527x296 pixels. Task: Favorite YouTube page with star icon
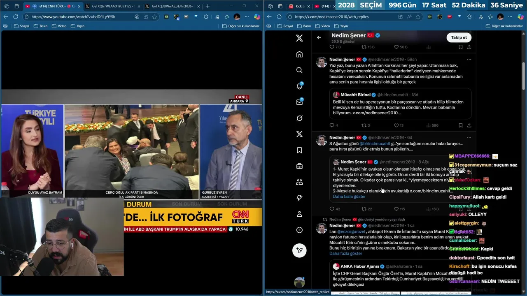(154, 17)
